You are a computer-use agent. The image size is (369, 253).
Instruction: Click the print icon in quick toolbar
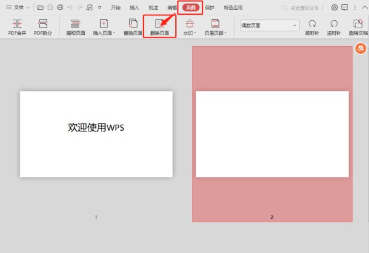(x=60, y=7)
